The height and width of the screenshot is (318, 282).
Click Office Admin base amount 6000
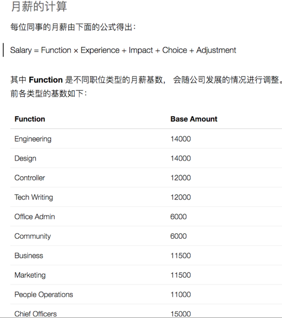point(179,217)
